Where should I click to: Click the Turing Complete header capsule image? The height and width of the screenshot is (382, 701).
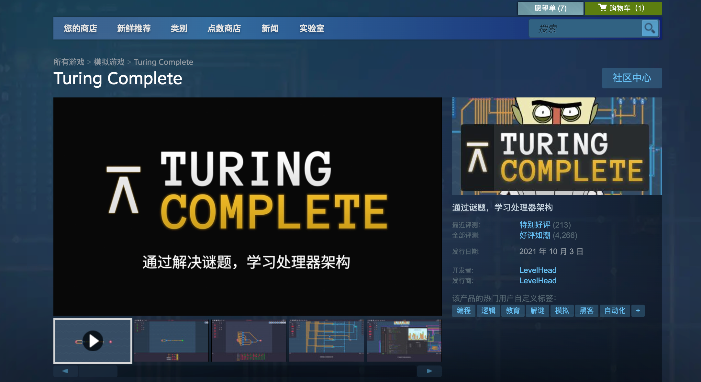coord(557,146)
